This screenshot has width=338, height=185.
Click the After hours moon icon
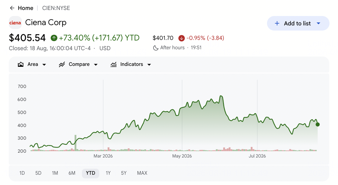(x=156, y=48)
